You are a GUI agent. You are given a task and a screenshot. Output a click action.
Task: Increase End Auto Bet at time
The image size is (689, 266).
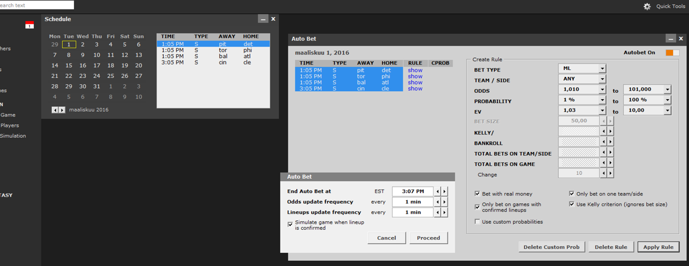444,191
